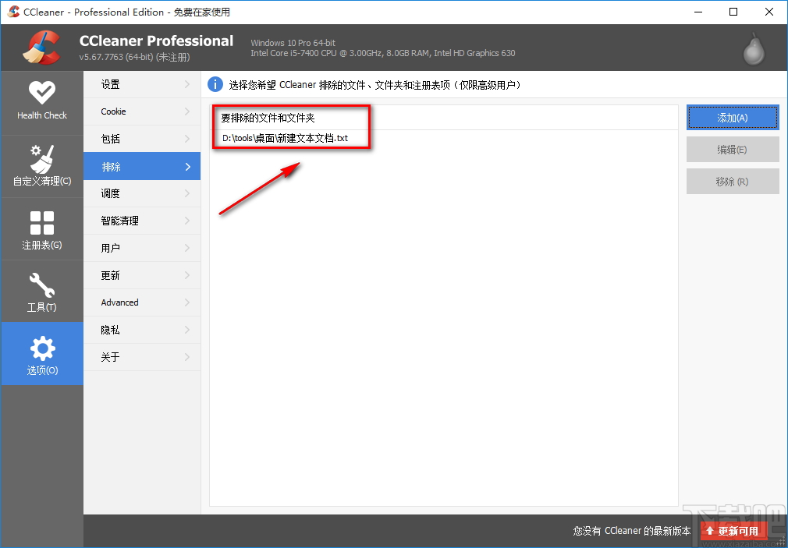Click the Windows 10 Pro 64-bit text

pyautogui.click(x=293, y=43)
